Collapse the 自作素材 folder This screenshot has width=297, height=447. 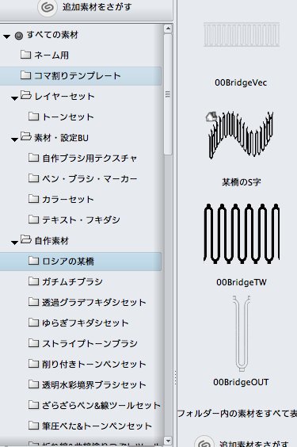point(14,243)
